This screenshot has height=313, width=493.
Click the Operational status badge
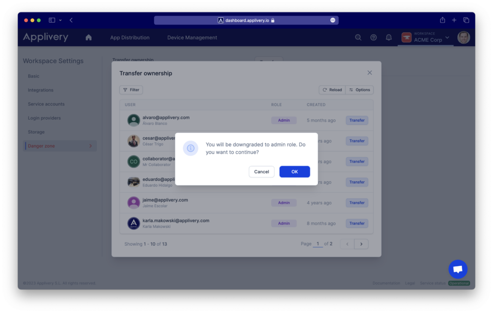(x=459, y=283)
